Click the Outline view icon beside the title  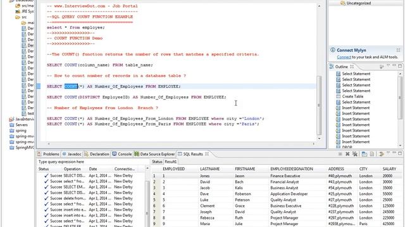click(332, 67)
